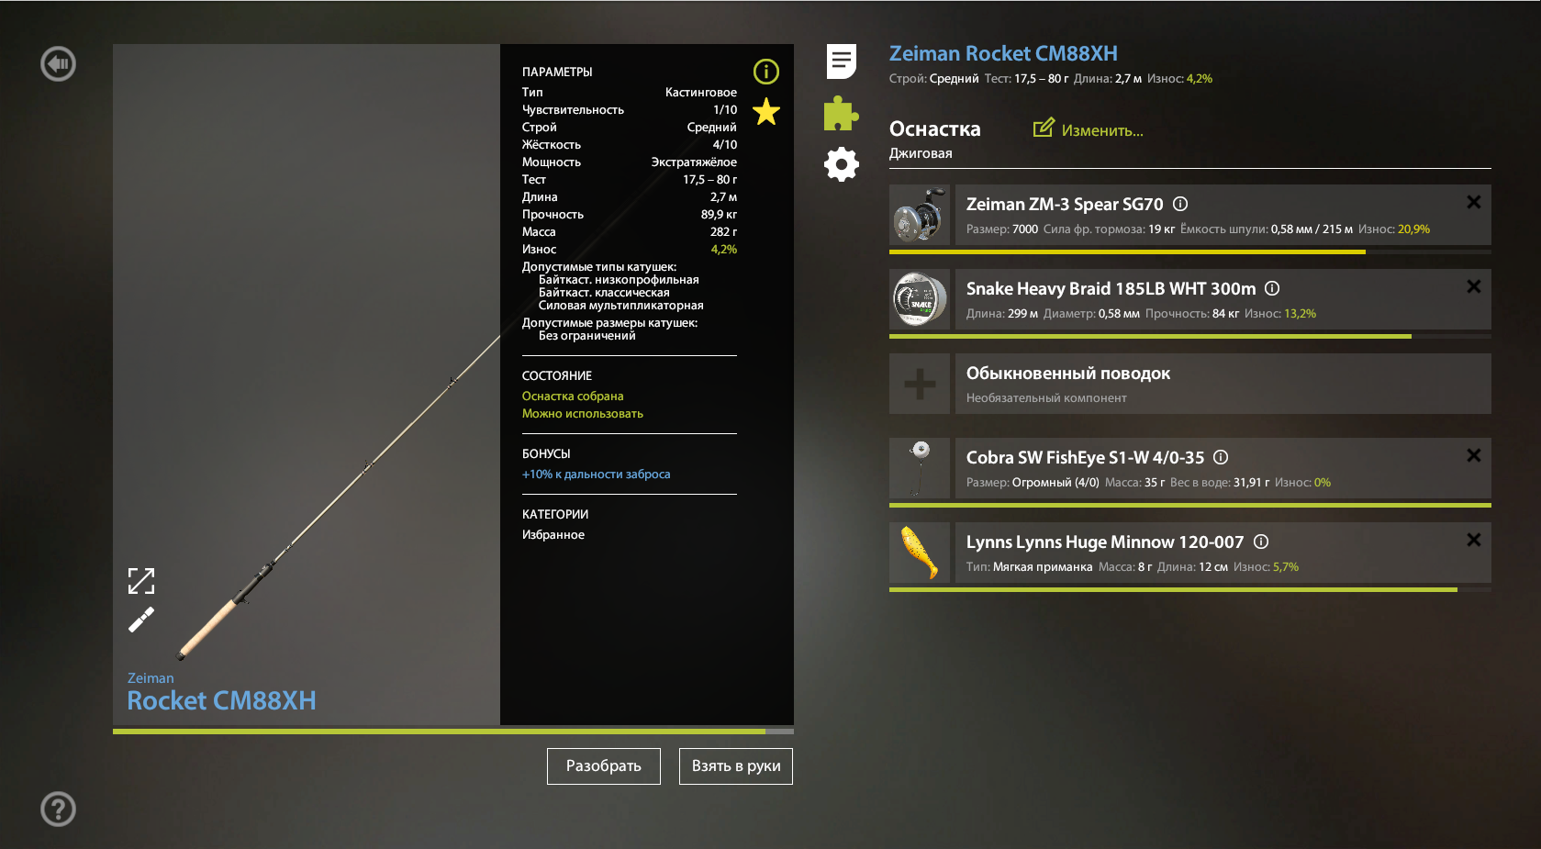The width and height of the screenshot is (1541, 849).
Task: Select the Cobra jig head thumbnail
Action: tap(920, 468)
